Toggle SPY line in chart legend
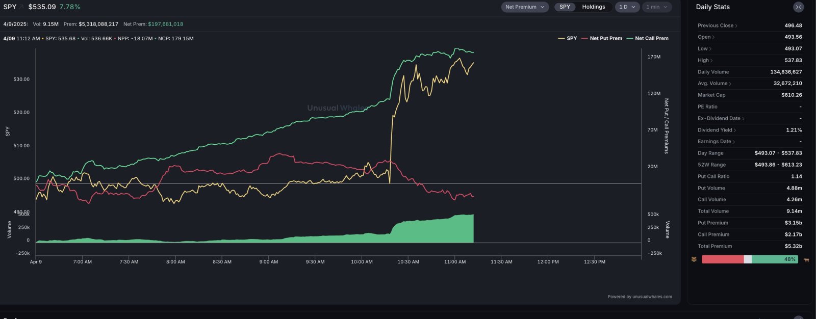 tap(568, 38)
